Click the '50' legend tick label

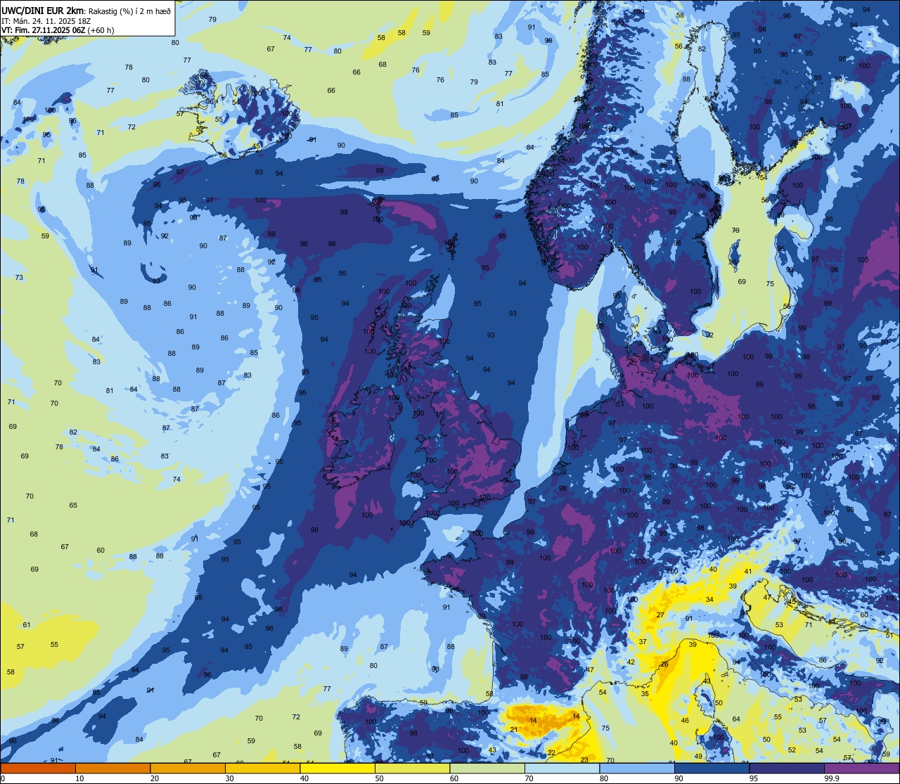pyautogui.click(x=379, y=778)
